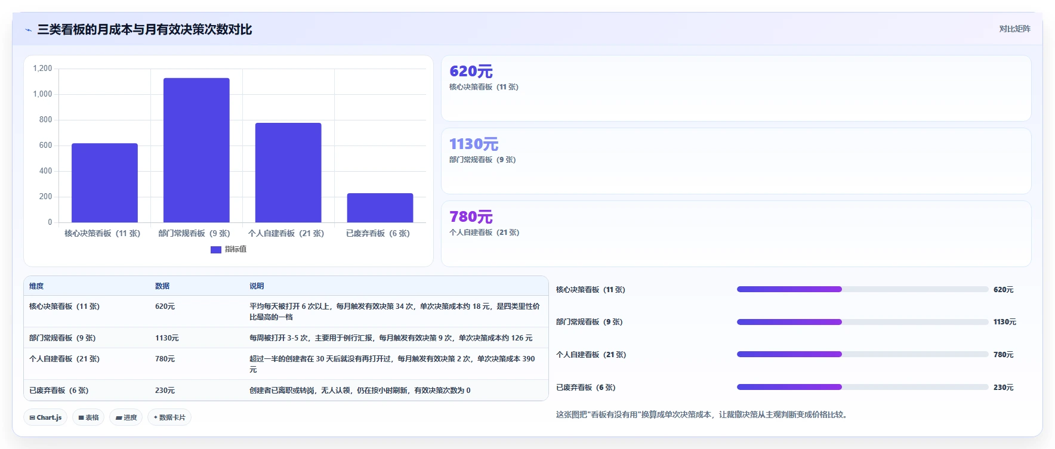Viewport: 1055px width, 449px height.
Task: Click the x-axis label 个人自建看板（21 张）
Action: (x=286, y=234)
